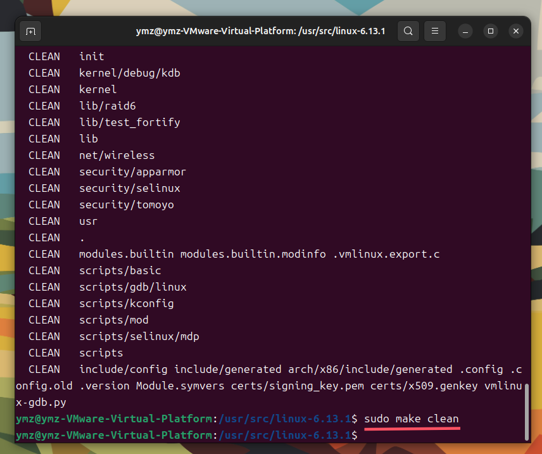Close the terminal window

click(x=516, y=32)
